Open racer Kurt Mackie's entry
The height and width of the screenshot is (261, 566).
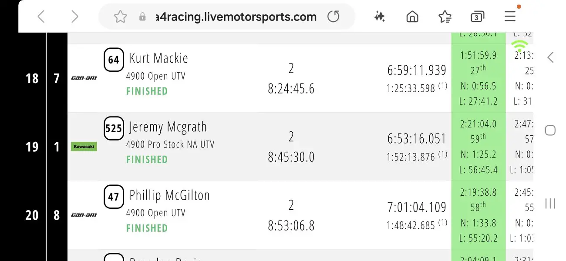pyautogui.click(x=158, y=58)
